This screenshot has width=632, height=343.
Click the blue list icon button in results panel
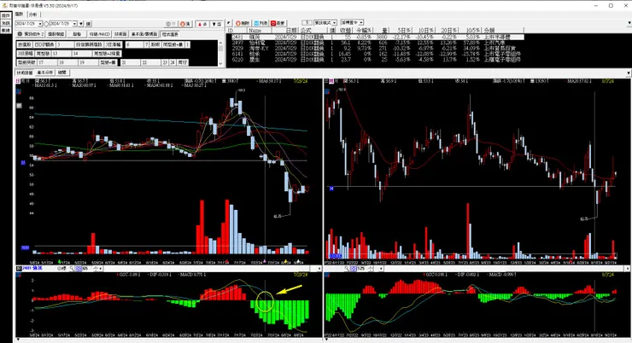(x=260, y=23)
